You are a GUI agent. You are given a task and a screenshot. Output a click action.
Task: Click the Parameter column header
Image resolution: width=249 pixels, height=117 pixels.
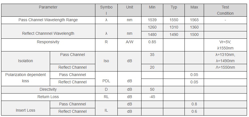click(x=48, y=10)
